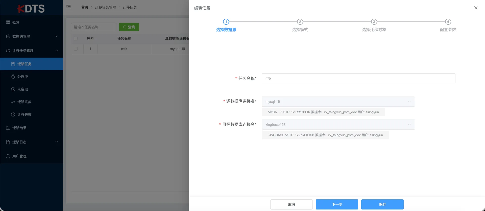The height and width of the screenshot is (211, 485).
Task: Click the 数据源管理 database icon
Action: 8,36
